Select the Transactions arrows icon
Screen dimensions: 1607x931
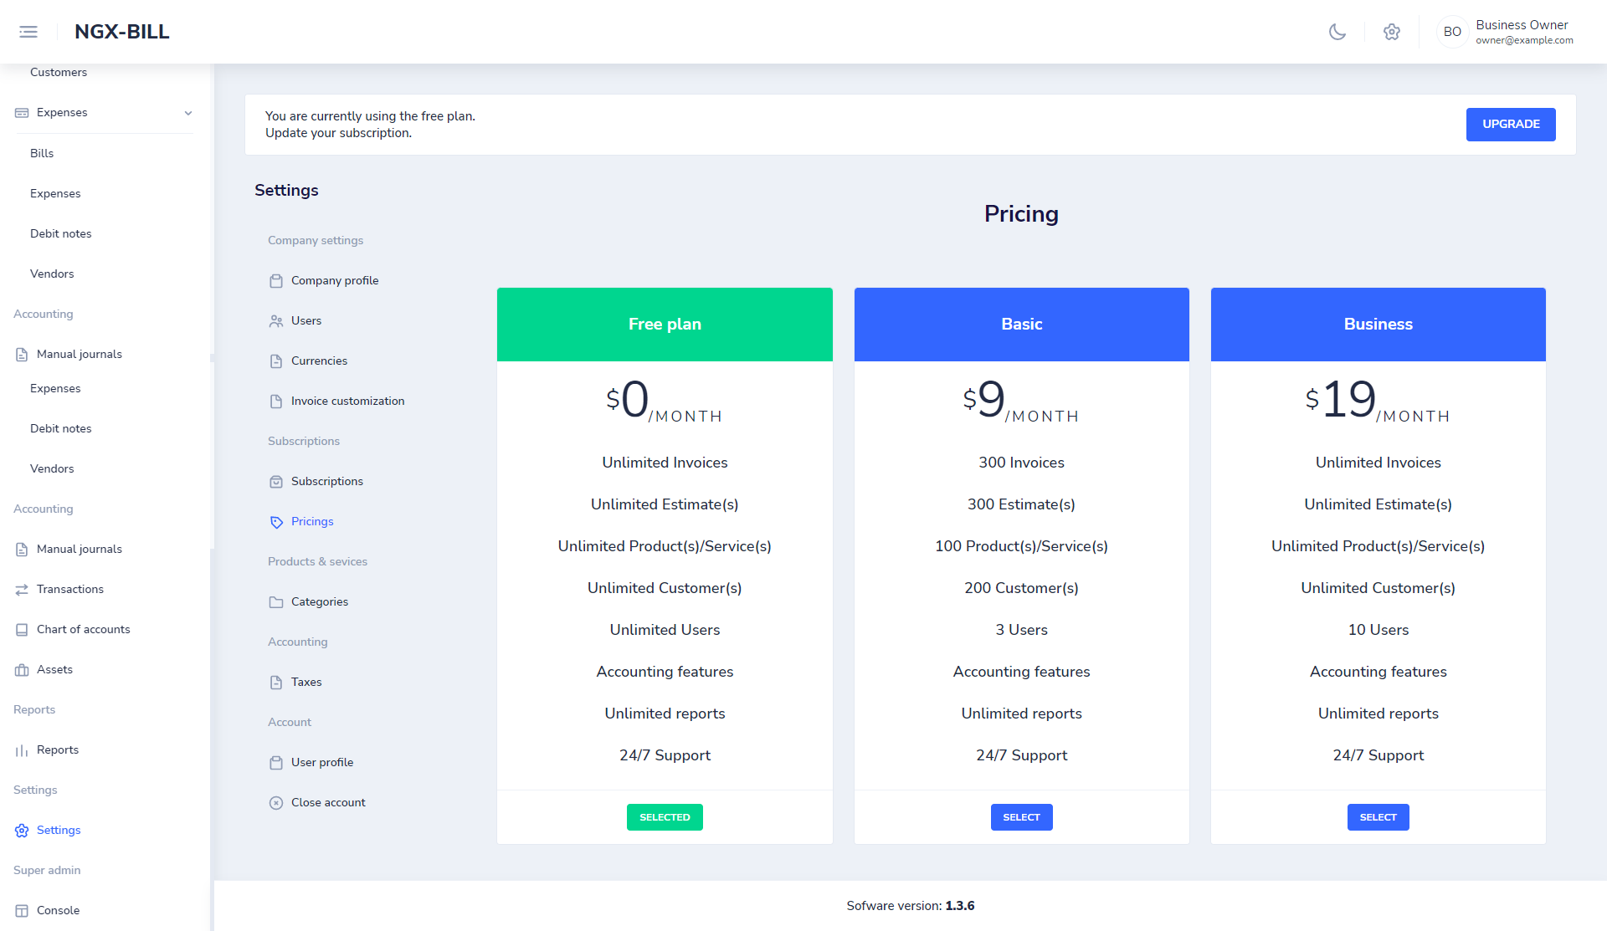(22, 589)
